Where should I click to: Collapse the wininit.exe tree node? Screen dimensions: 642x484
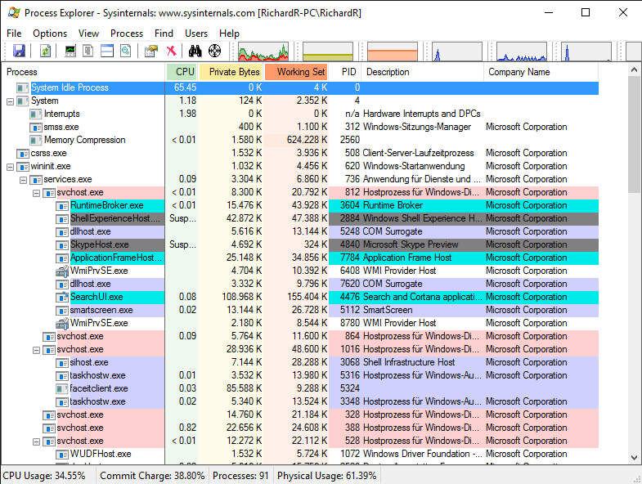click(11, 167)
